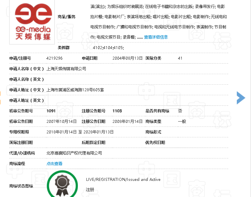Screen dimensions: 251x197
Task: Click the ee-media trademark logo image
Action: 32,22
